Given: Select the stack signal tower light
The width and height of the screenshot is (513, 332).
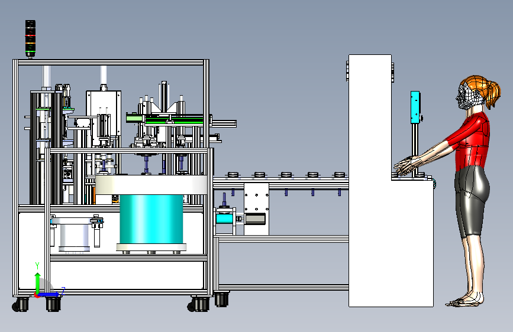Looking at the screenshot, I should tap(30, 39).
